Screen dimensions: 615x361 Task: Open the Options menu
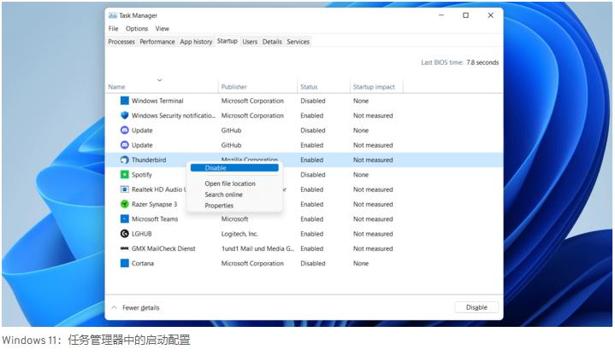point(137,28)
